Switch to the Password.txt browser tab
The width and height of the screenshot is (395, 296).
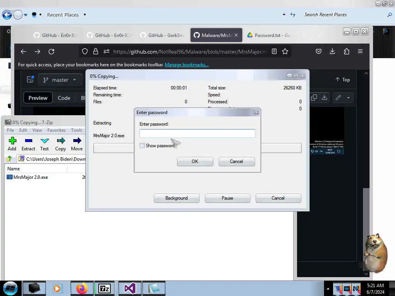pos(269,35)
